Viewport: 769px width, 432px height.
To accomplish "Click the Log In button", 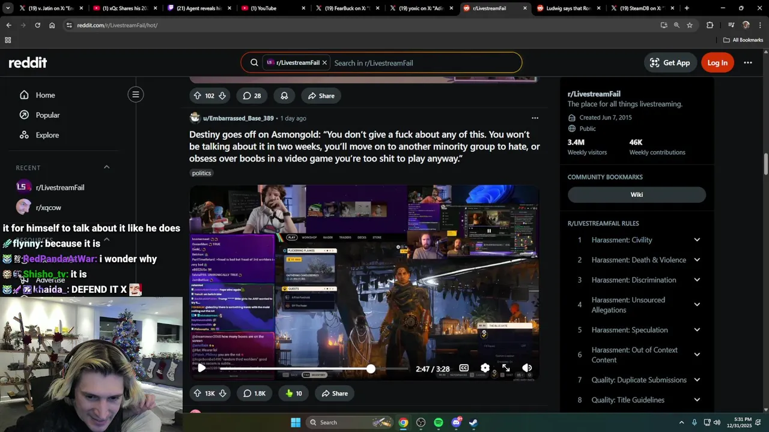I will tap(717, 62).
